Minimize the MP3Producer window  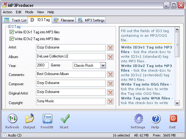click(166, 5)
